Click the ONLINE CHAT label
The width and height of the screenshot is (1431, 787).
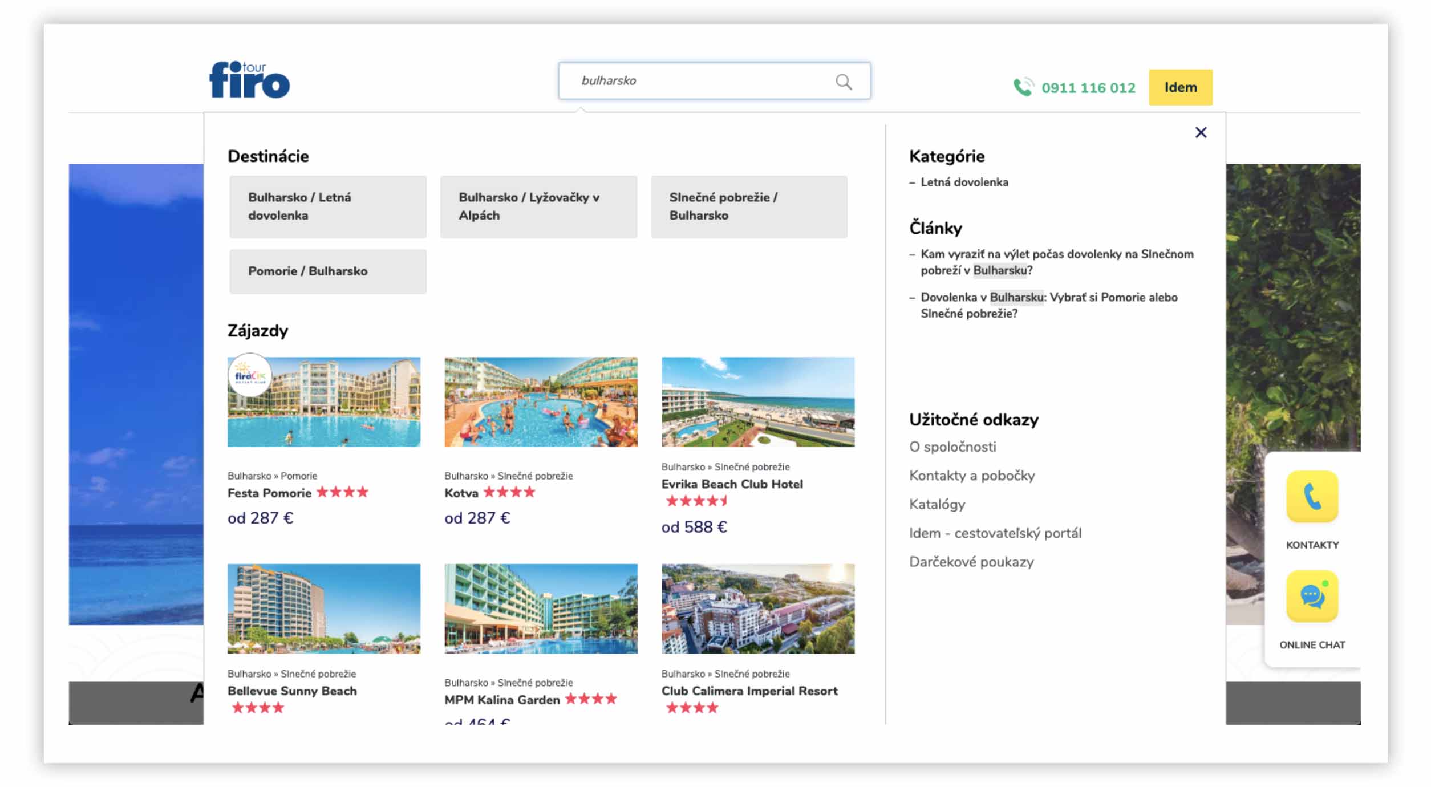(1312, 645)
